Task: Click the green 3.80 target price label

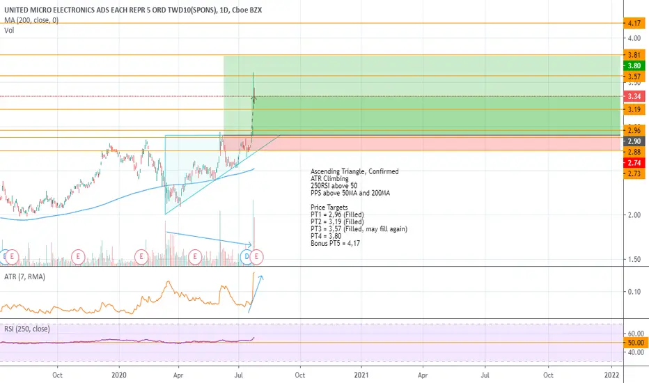Action: click(x=634, y=65)
